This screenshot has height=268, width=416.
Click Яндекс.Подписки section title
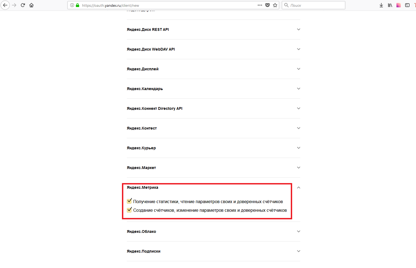144,251
